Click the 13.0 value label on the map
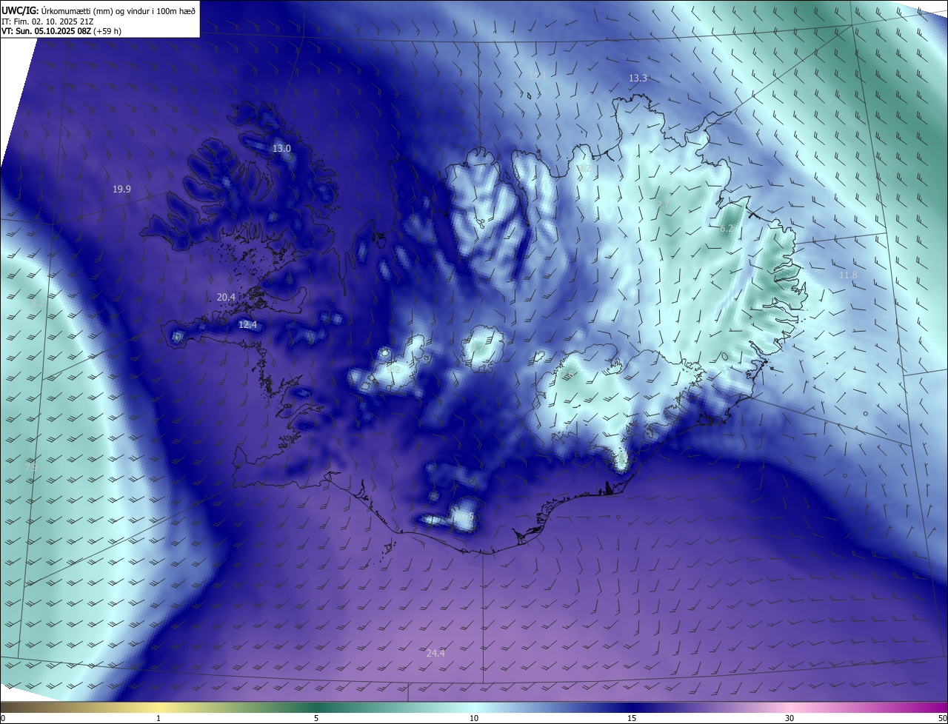The height and width of the screenshot is (724, 948). 281,148
